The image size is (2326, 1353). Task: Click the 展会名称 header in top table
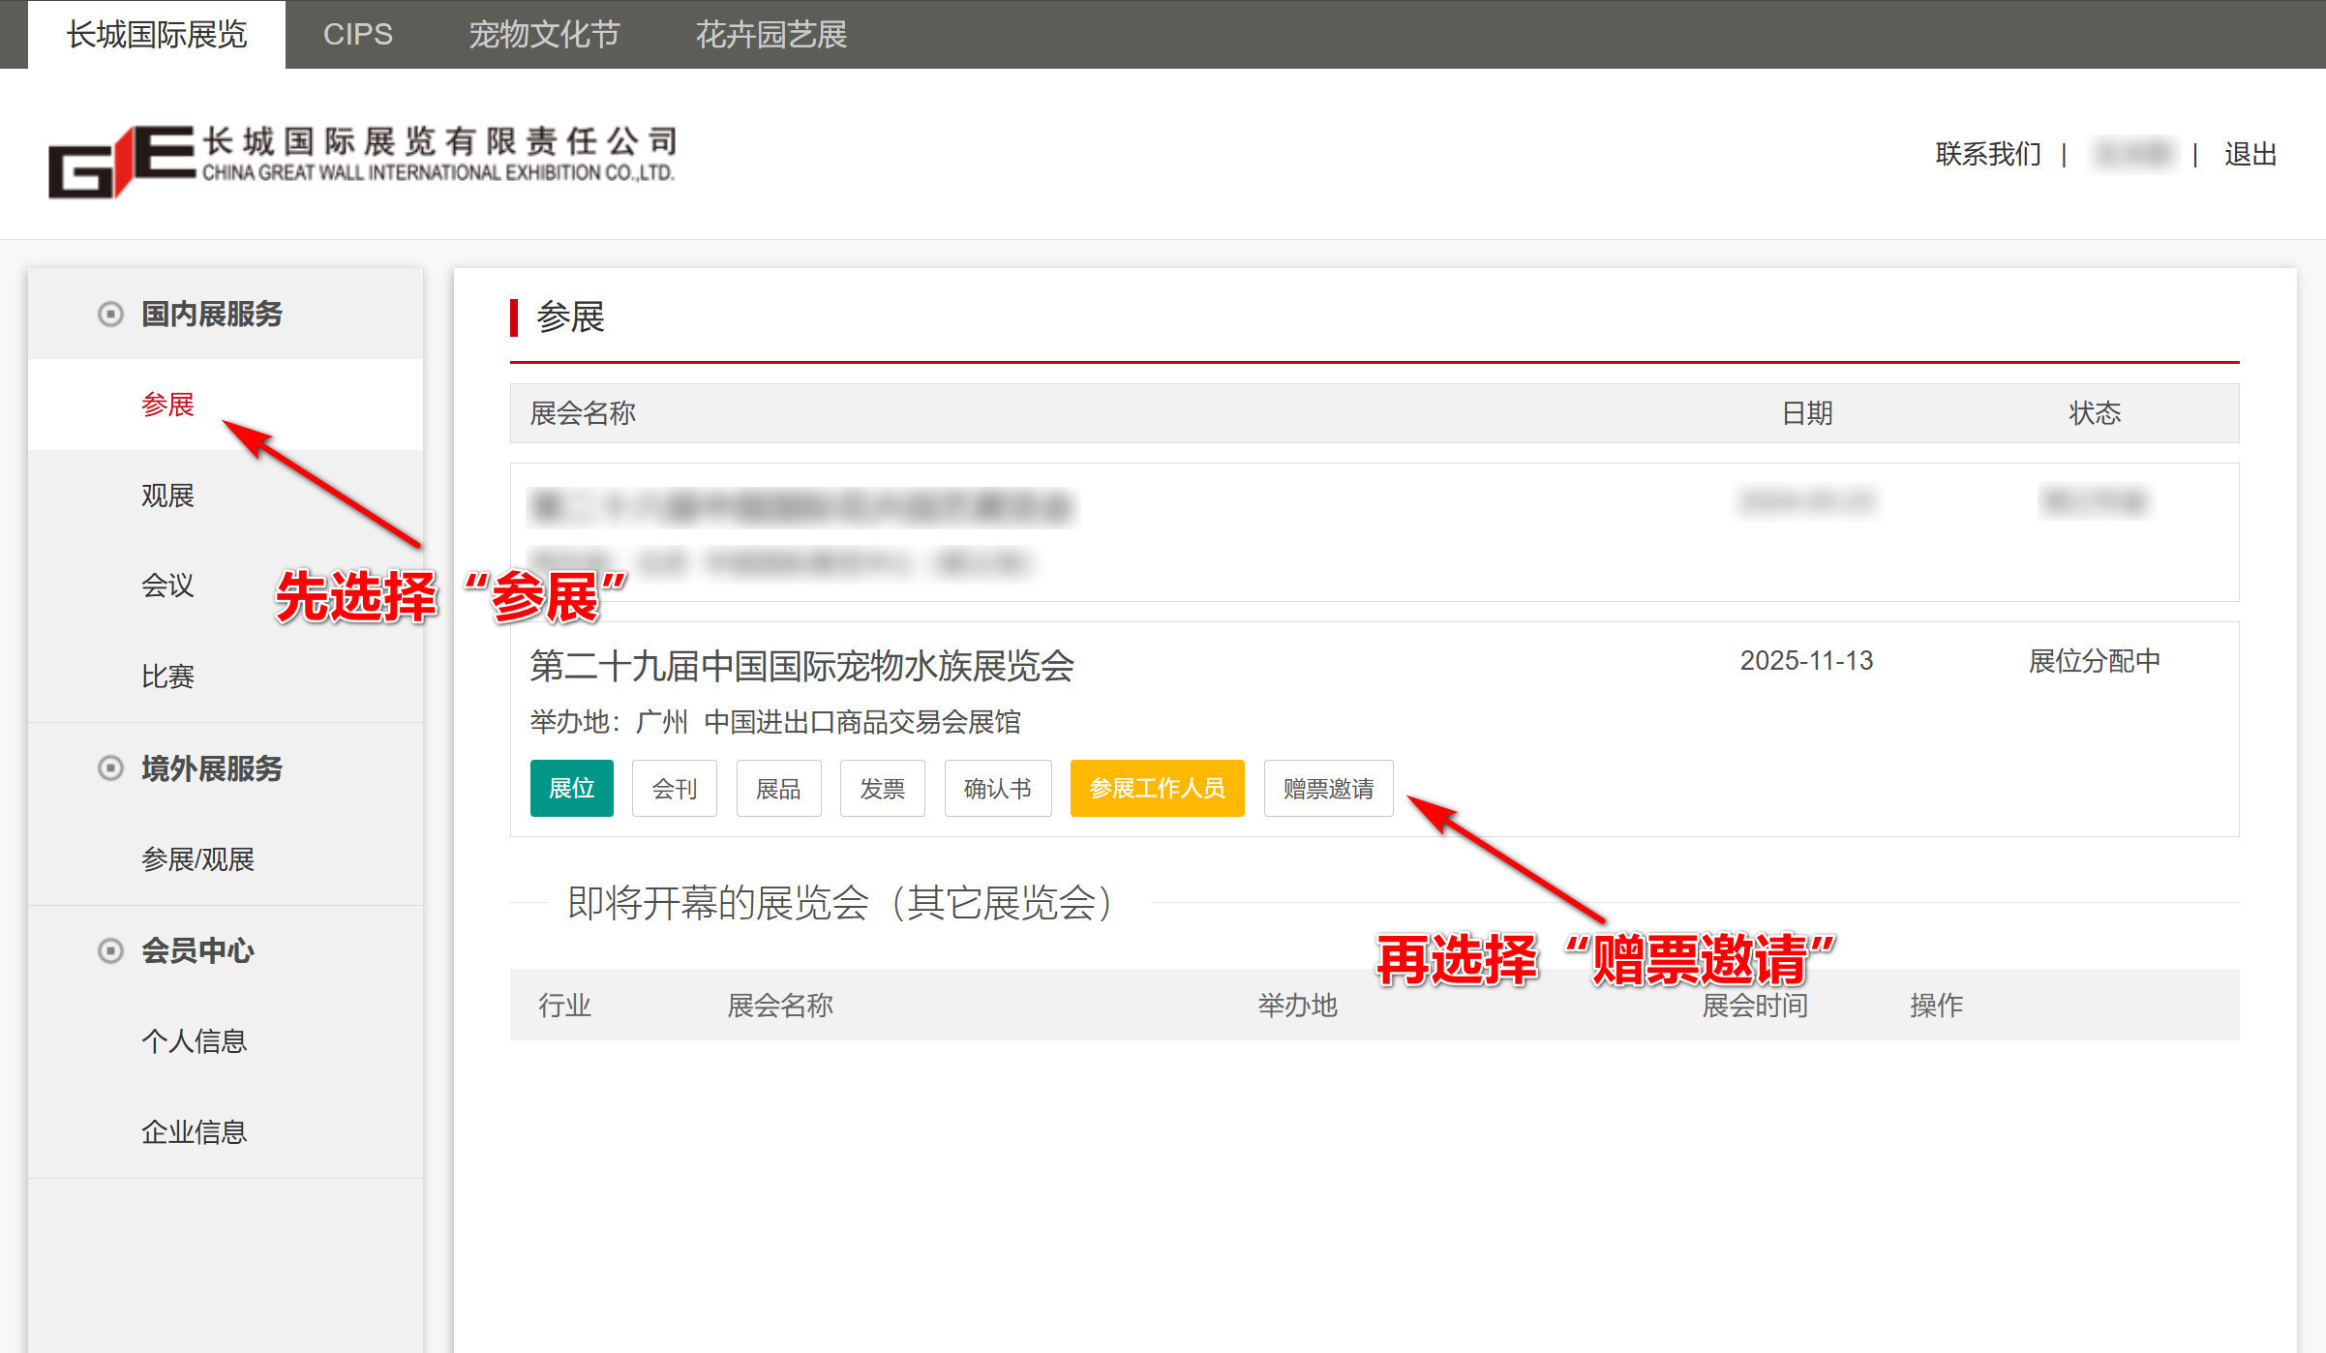(583, 413)
